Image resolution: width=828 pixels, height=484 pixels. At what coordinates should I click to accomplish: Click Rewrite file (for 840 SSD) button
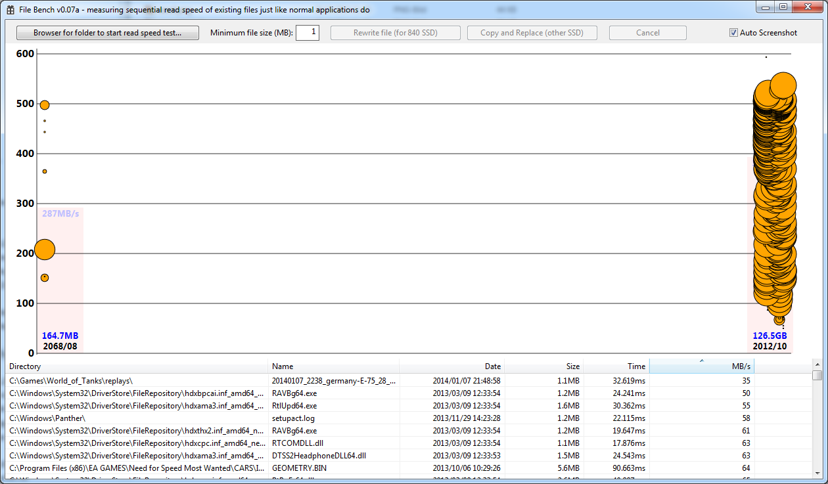pos(396,33)
